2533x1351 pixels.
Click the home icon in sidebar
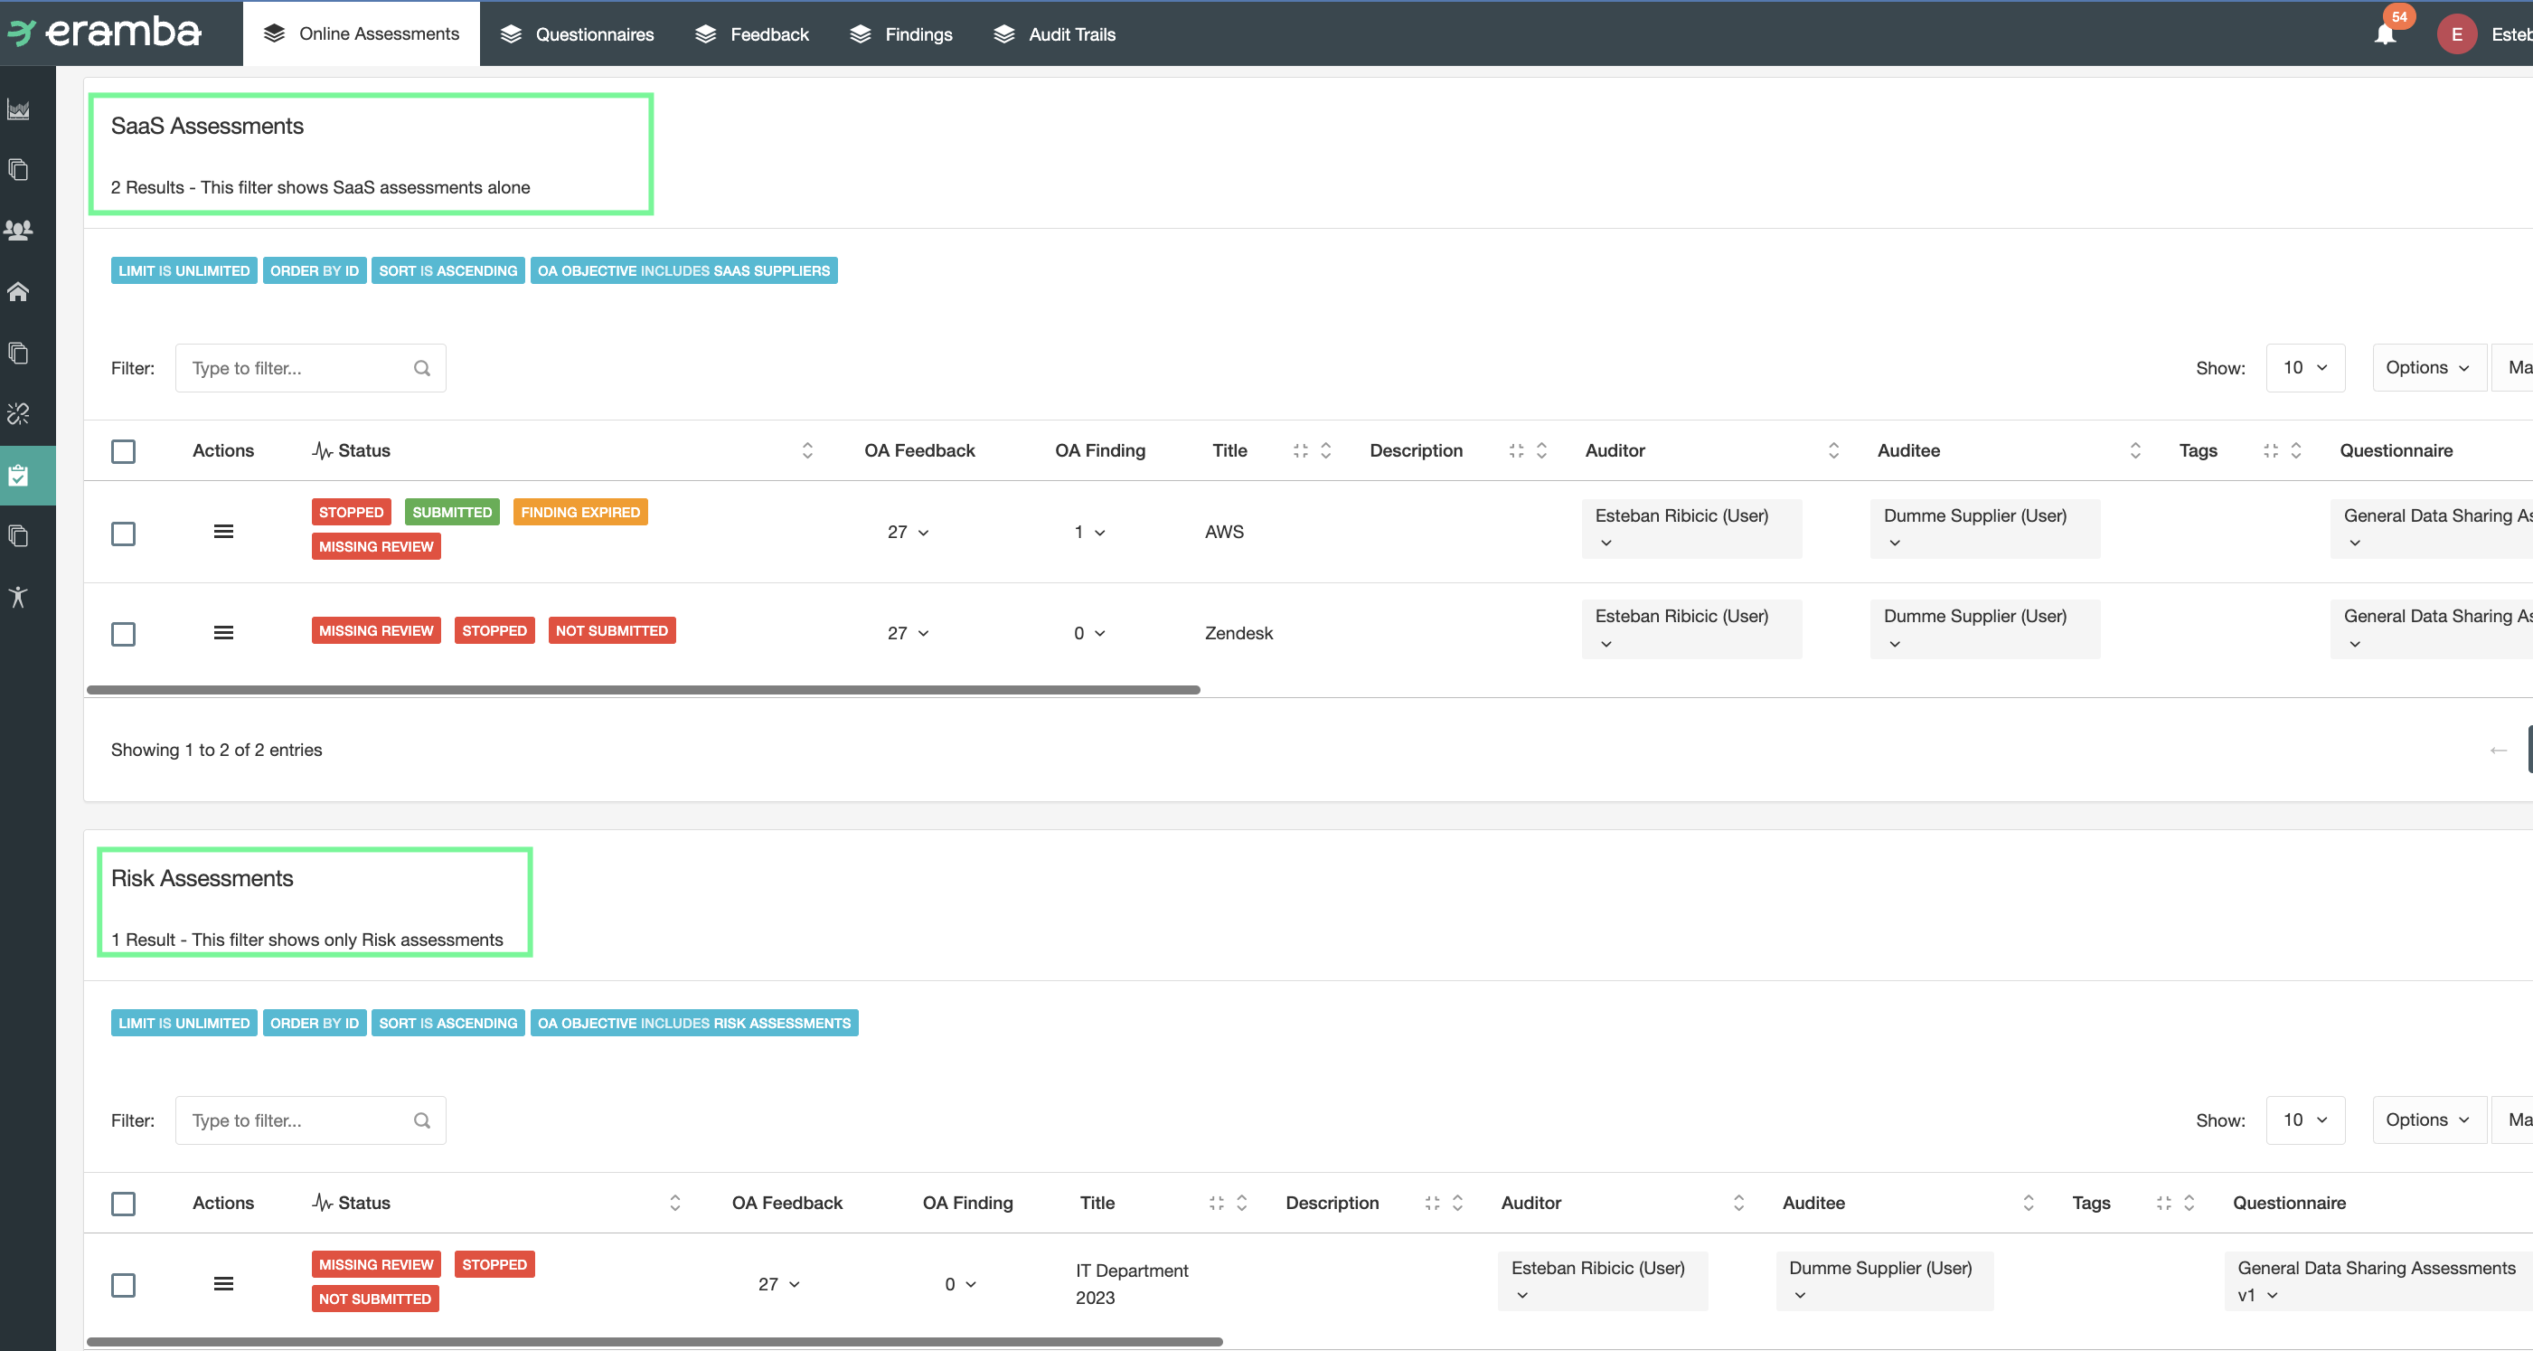tap(18, 291)
